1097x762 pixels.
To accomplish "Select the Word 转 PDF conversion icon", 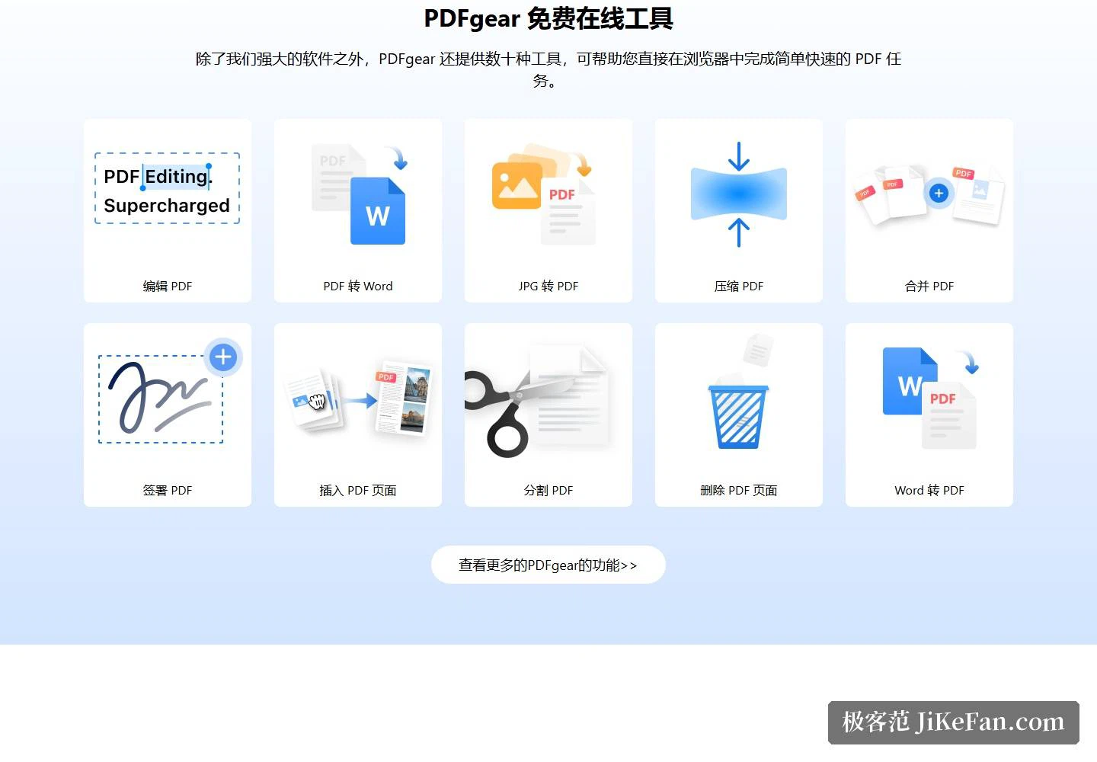I will coord(930,398).
